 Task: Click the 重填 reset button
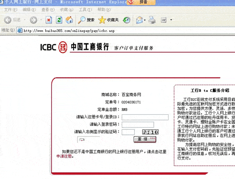point(145,139)
